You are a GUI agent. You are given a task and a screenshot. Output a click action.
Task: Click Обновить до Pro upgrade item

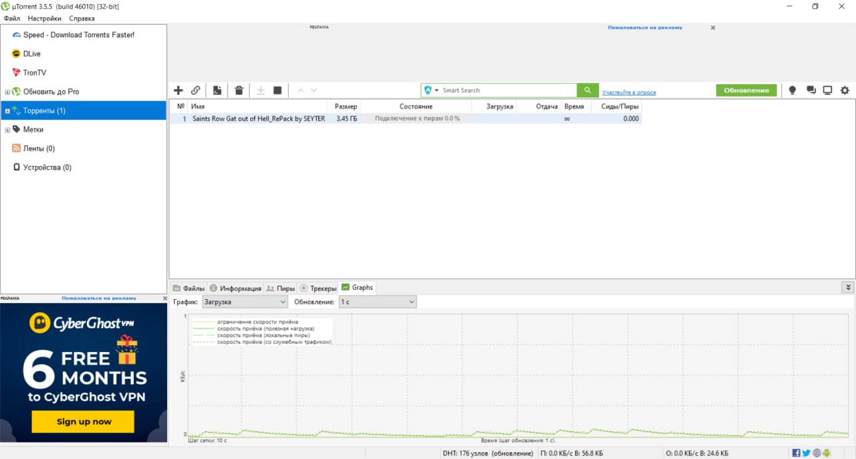[51, 92]
